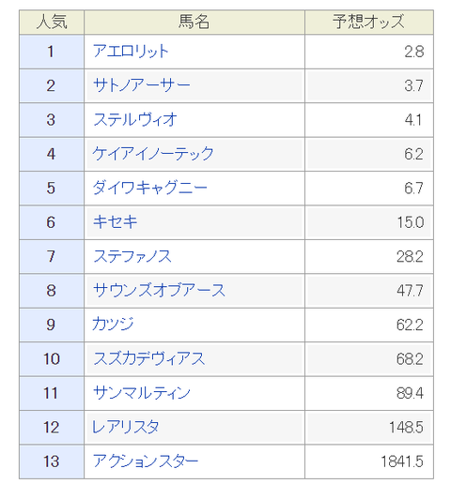Open ダイワキャグニー horse page
Screen dimensions: 451x484
tap(150, 188)
